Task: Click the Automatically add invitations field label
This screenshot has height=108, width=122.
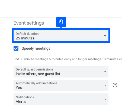Action: (37, 83)
